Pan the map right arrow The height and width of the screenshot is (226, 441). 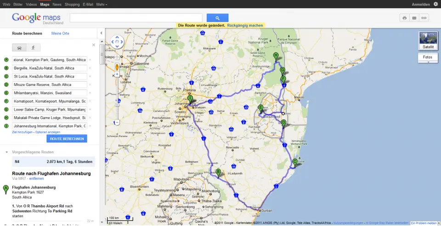click(x=121, y=42)
